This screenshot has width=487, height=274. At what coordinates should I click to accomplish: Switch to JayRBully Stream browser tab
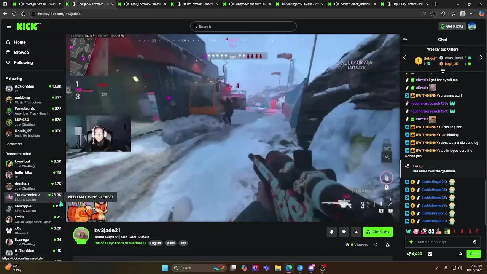click(406, 4)
